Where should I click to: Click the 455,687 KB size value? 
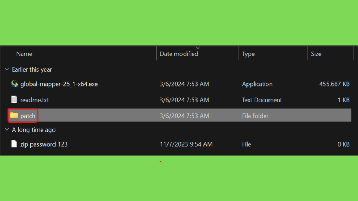coord(334,84)
